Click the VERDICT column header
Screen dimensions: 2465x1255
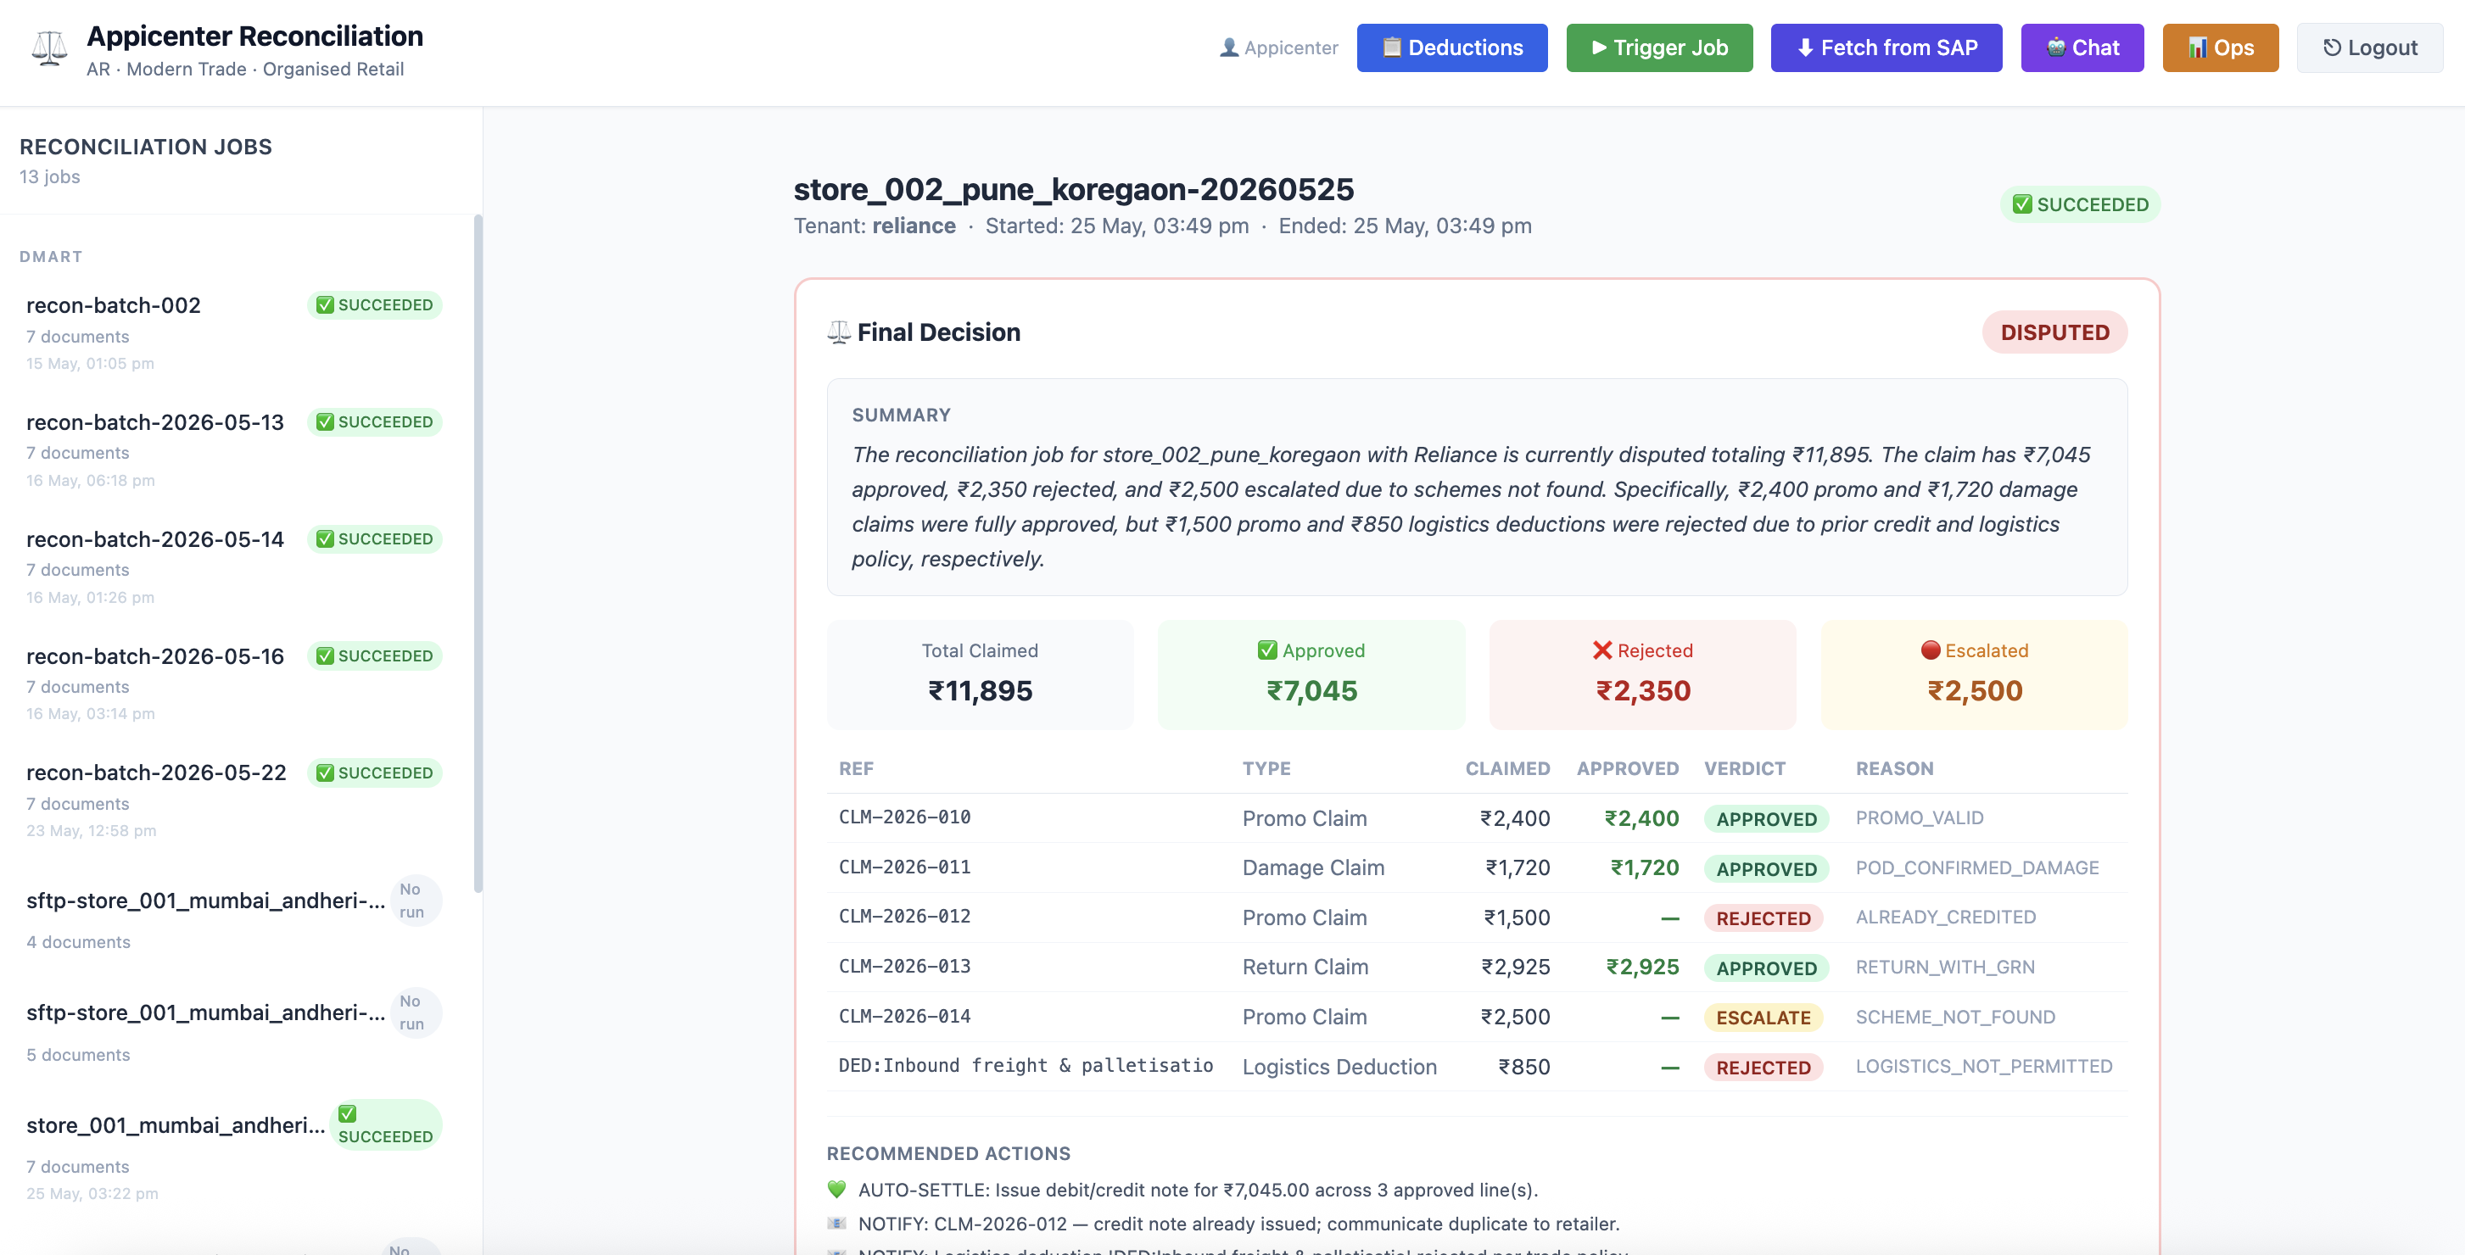point(1745,768)
